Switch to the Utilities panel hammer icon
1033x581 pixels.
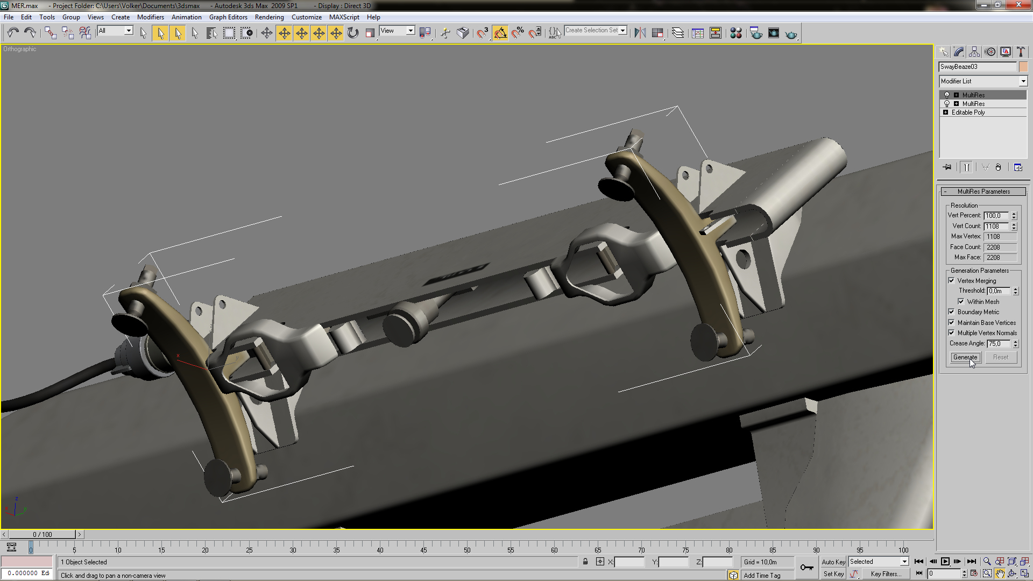[x=1021, y=52]
